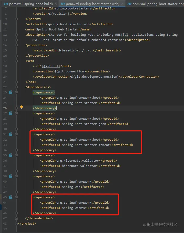Click the highlighted <dependency> tag on line 23
Viewport: 184px width, 233px height.
point(44,92)
